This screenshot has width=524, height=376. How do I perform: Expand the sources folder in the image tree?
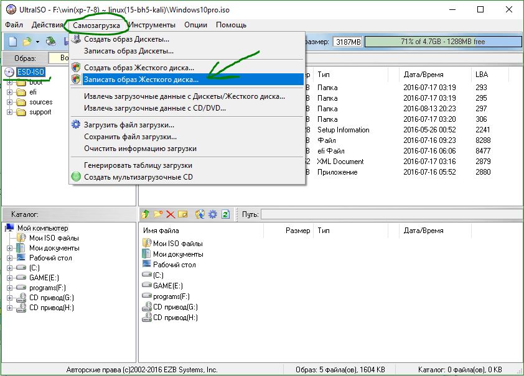click(10, 102)
